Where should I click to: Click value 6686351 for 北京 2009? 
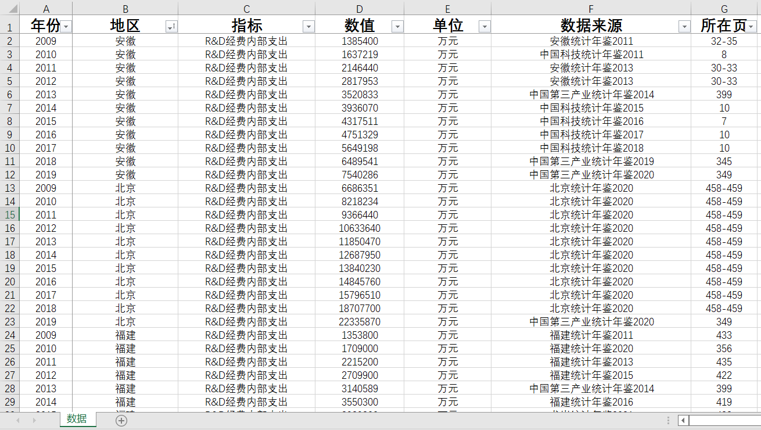tap(360, 188)
